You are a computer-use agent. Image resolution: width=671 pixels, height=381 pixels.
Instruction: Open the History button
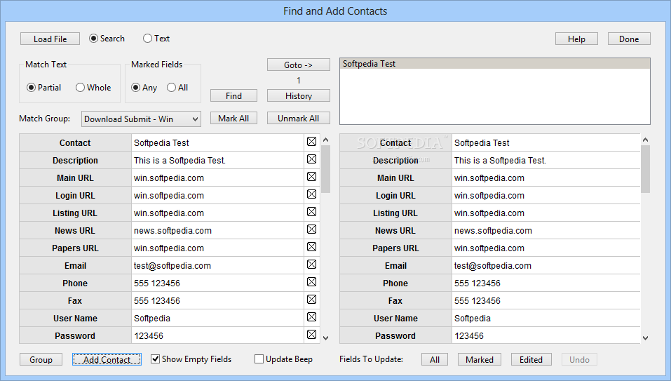pyautogui.click(x=299, y=96)
